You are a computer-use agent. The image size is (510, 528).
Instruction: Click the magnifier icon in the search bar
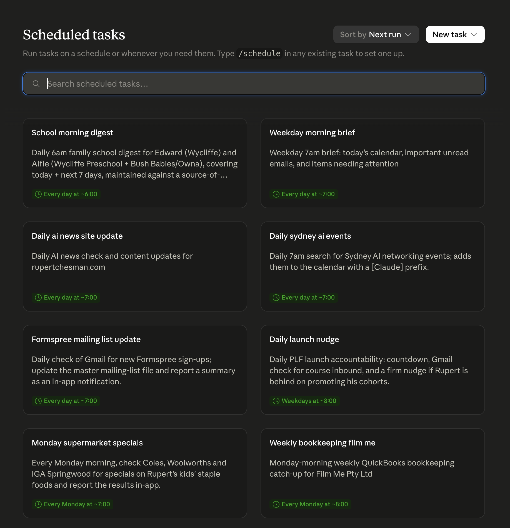click(x=36, y=84)
